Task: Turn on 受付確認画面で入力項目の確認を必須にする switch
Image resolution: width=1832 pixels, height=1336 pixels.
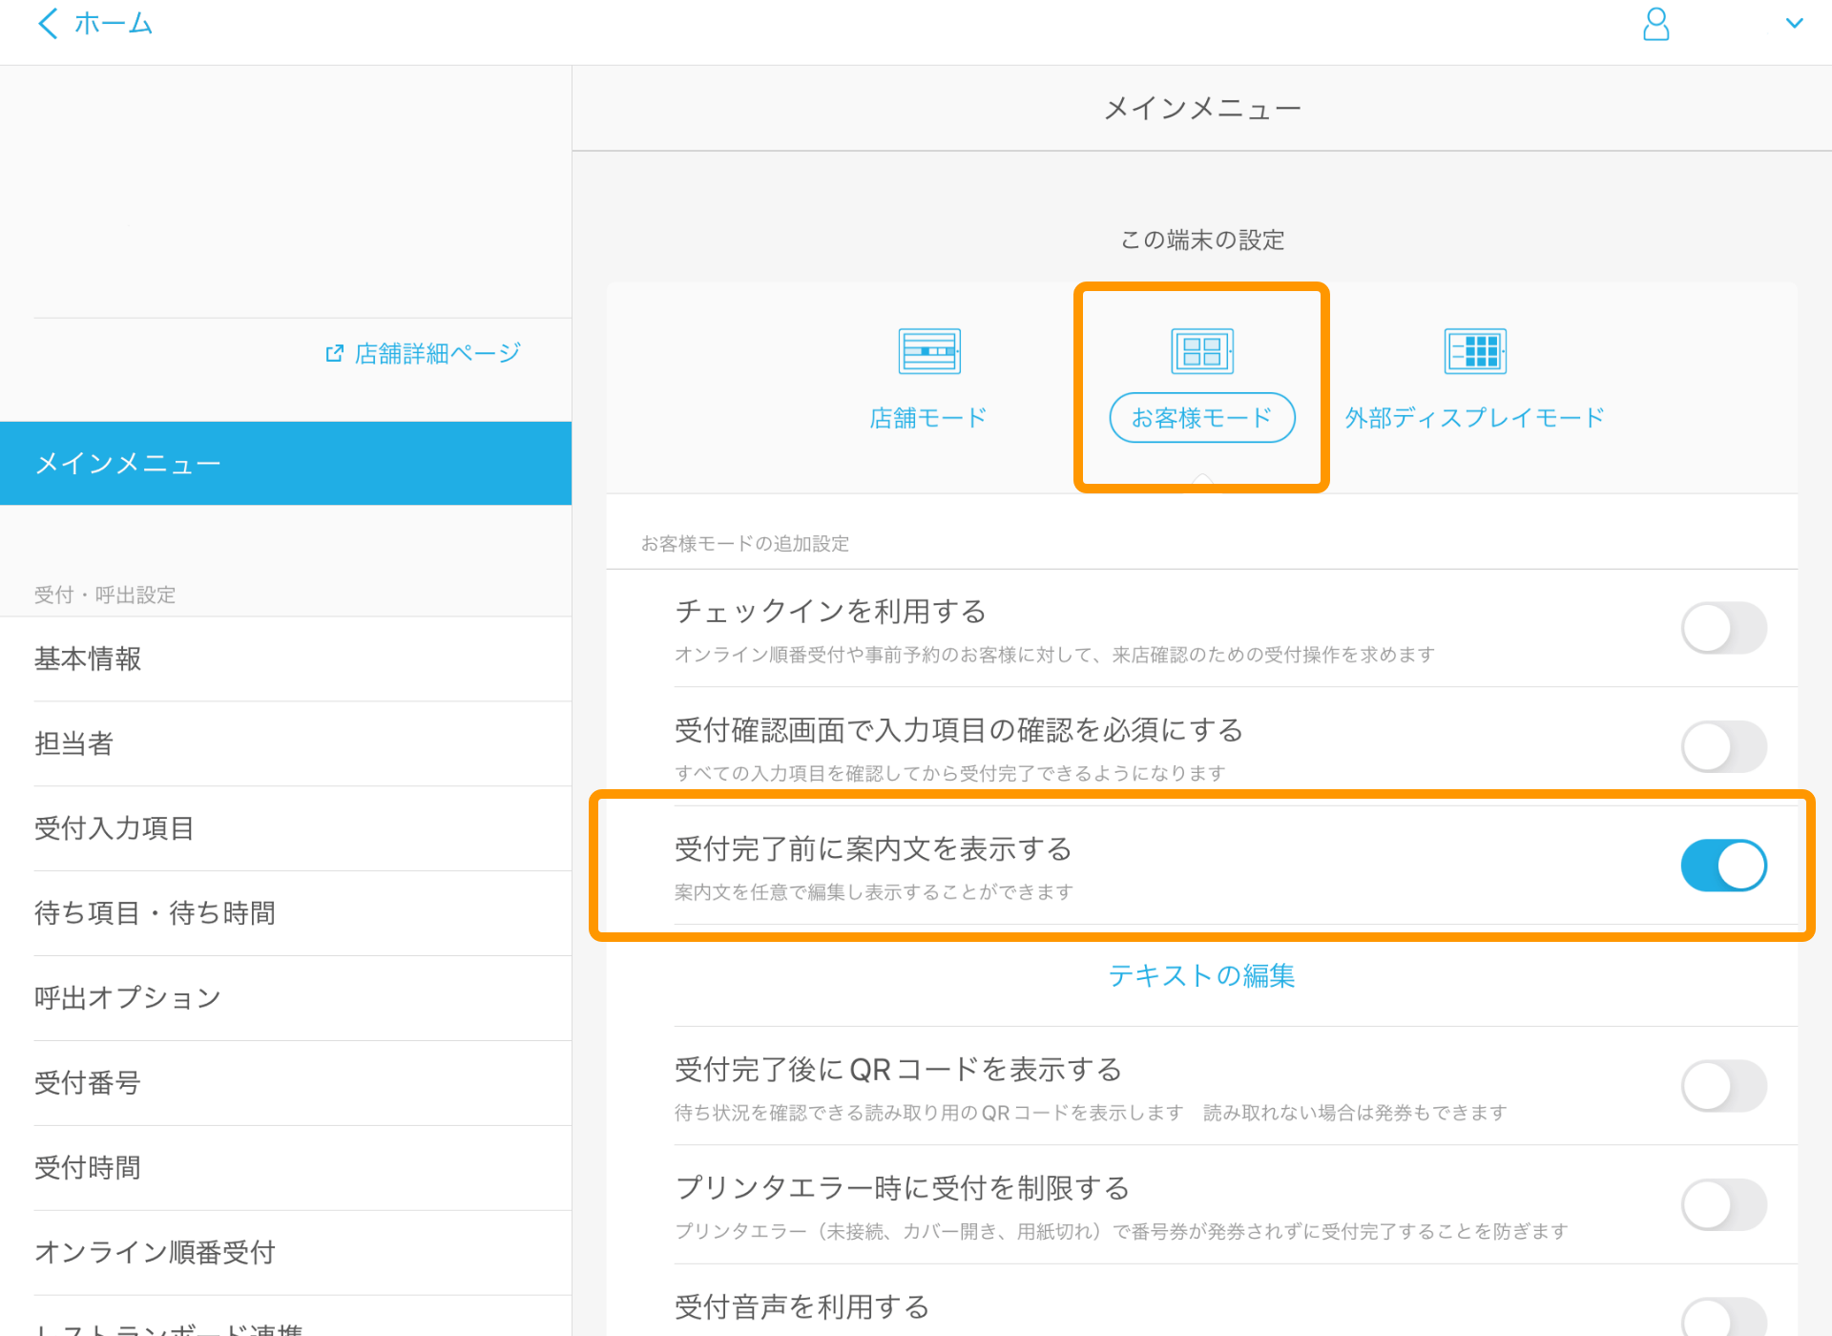Action: pyautogui.click(x=1722, y=746)
